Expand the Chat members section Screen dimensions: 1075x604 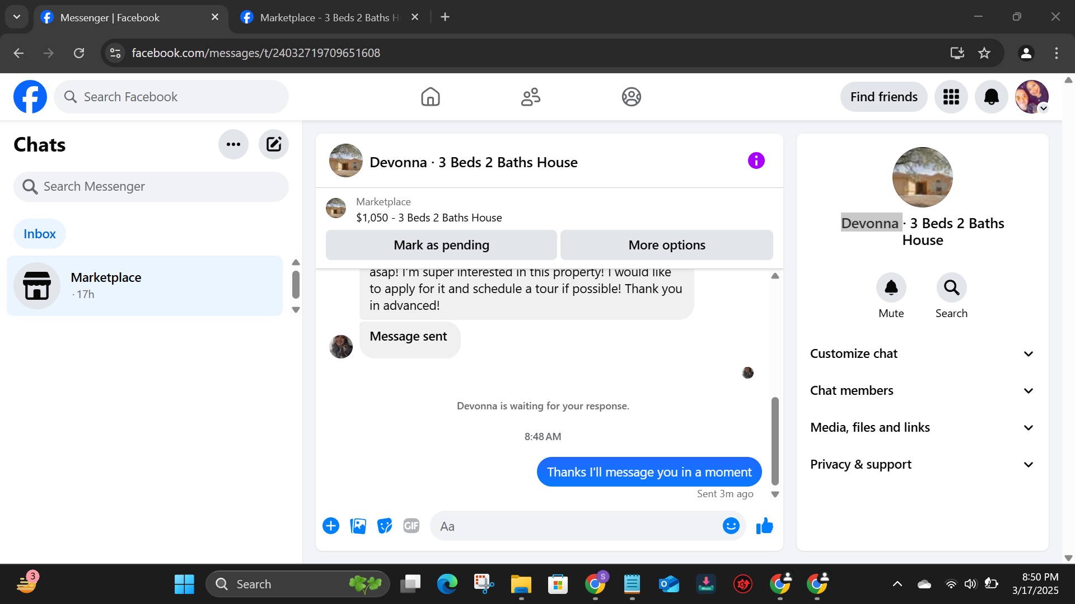click(x=922, y=390)
